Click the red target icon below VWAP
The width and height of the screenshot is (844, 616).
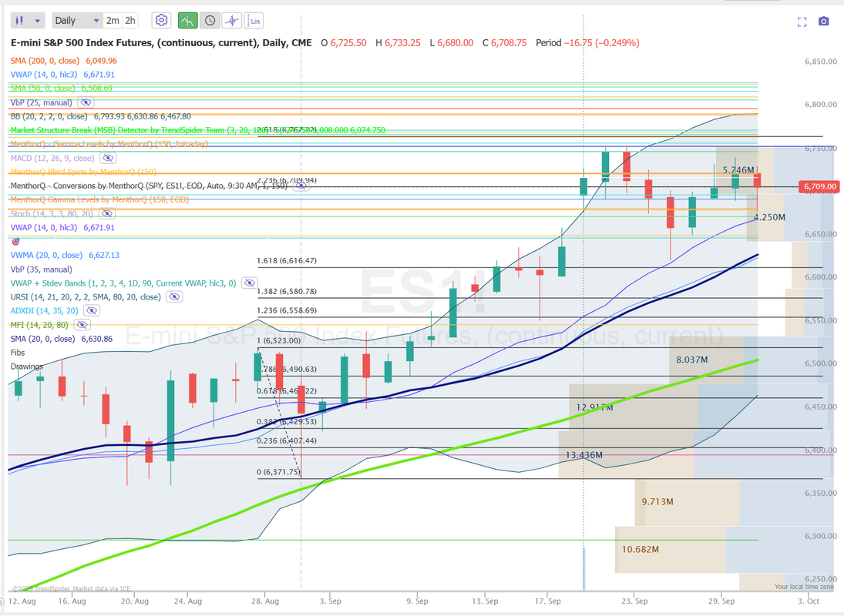(x=15, y=242)
